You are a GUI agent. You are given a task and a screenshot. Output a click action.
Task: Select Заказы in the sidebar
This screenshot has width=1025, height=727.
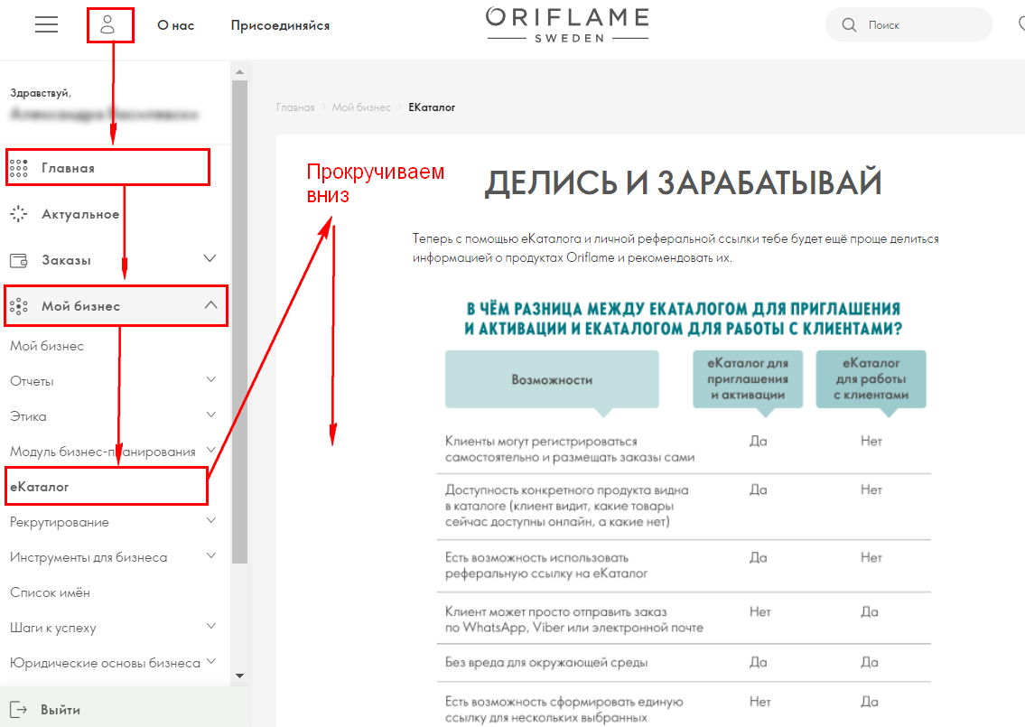66,260
